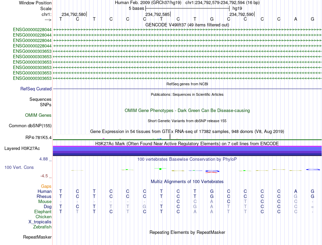Click the RP4-781K5.4 GTEx expression bar graph
This screenshot has height=245, width=322.
click(x=187, y=137)
